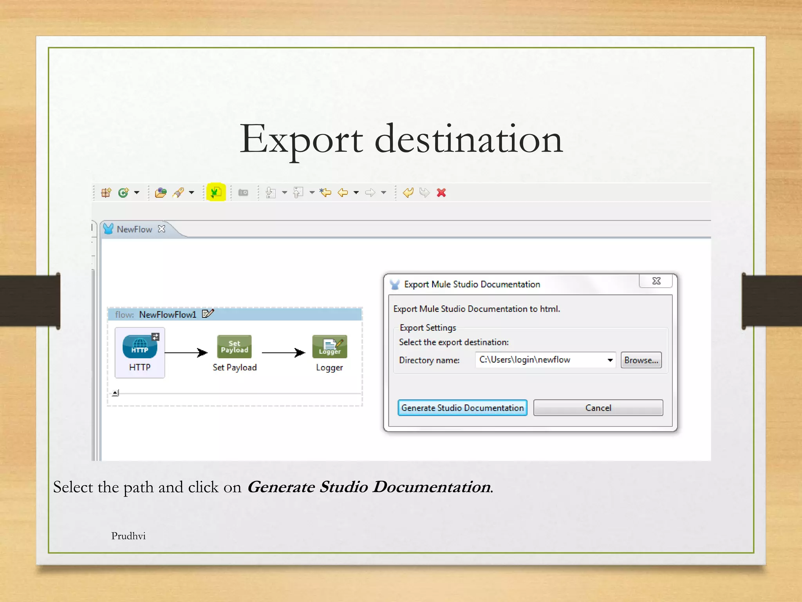Click the back navigation arrow icon
Image resolution: width=802 pixels, height=602 pixels.
[343, 192]
